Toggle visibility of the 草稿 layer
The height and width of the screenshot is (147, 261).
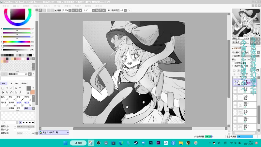pyautogui.click(x=235, y=111)
